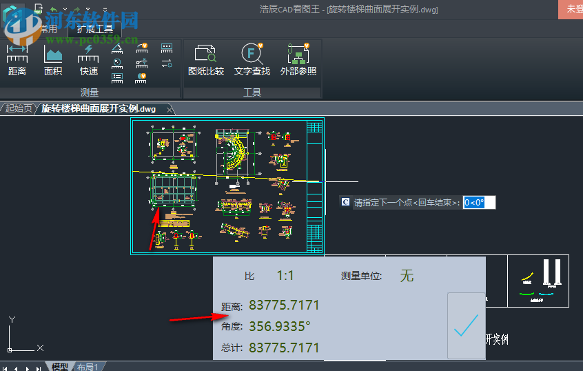Viewport: 583px width, 371px height.
Task: Switch to the 常用 ribbon tab
Action: click(48, 29)
